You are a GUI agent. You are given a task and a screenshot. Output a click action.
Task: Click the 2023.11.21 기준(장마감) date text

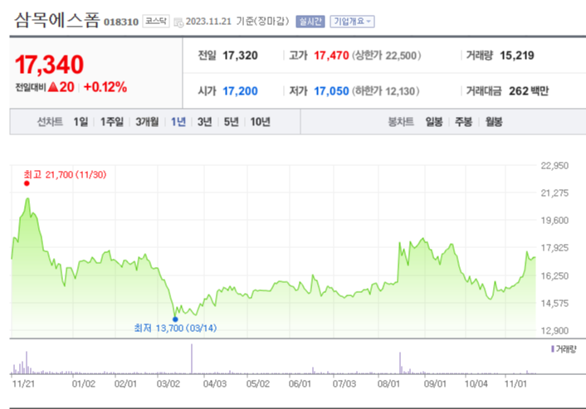coord(237,22)
